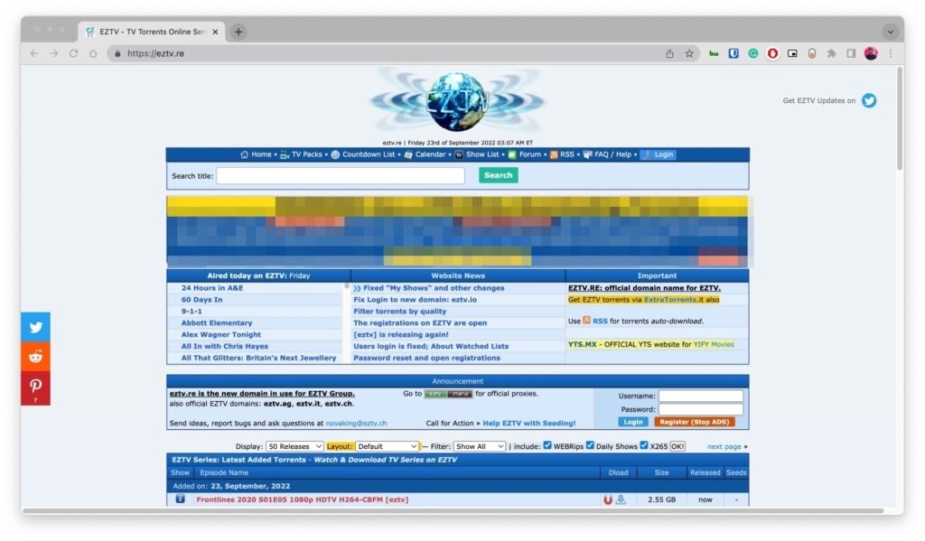Open Frontlines 2020 S01E05 1080p torrent link

pos(302,499)
